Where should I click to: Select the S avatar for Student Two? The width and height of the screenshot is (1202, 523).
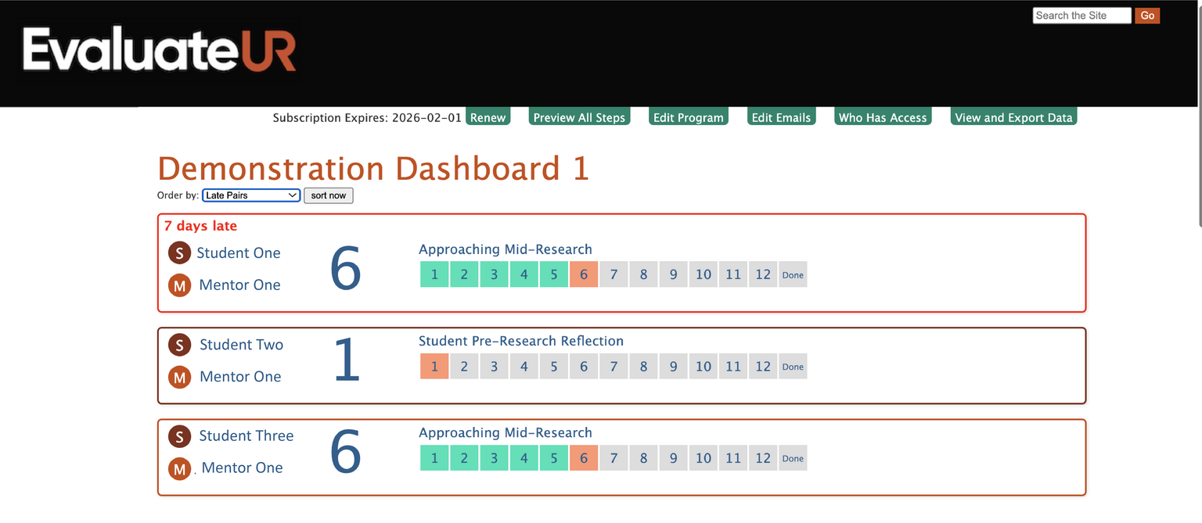click(179, 344)
